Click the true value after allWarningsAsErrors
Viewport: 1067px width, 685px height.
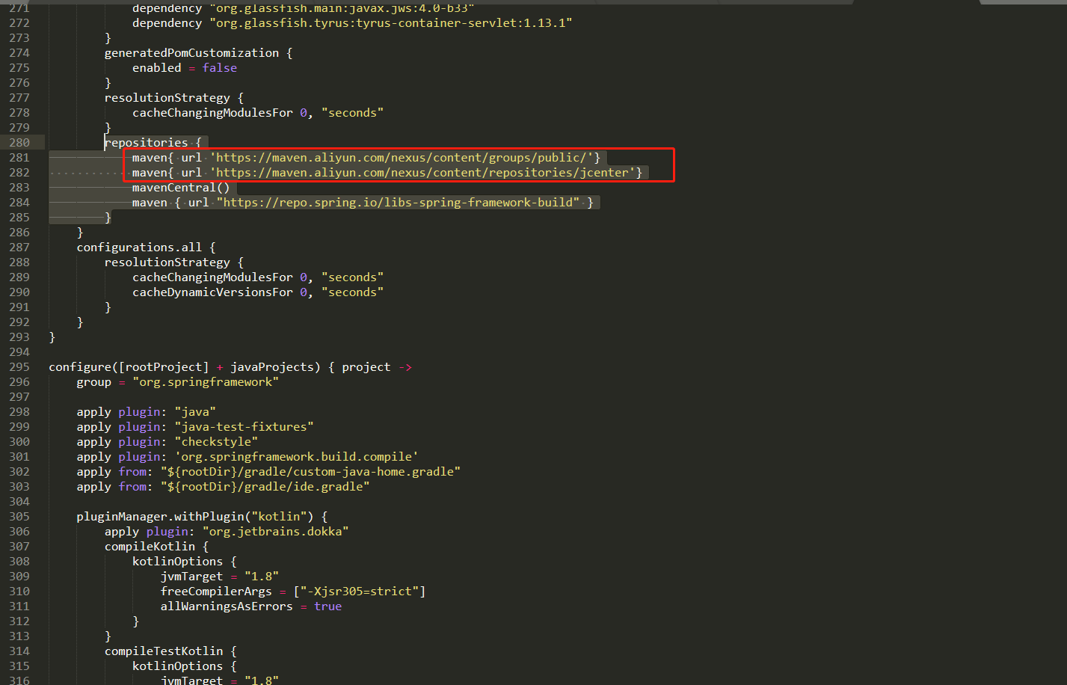pyautogui.click(x=328, y=606)
